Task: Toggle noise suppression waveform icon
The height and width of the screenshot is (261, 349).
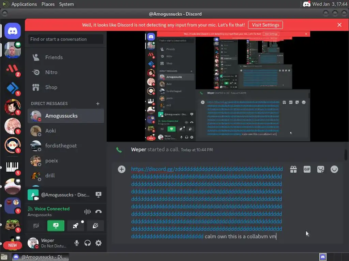Action: [x=88, y=211]
